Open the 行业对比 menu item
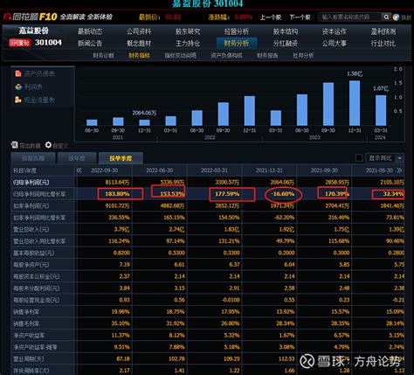The image size is (414, 375). tap(383, 44)
